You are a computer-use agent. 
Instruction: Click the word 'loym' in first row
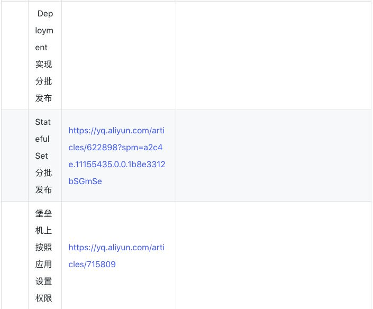tap(44, 31)
